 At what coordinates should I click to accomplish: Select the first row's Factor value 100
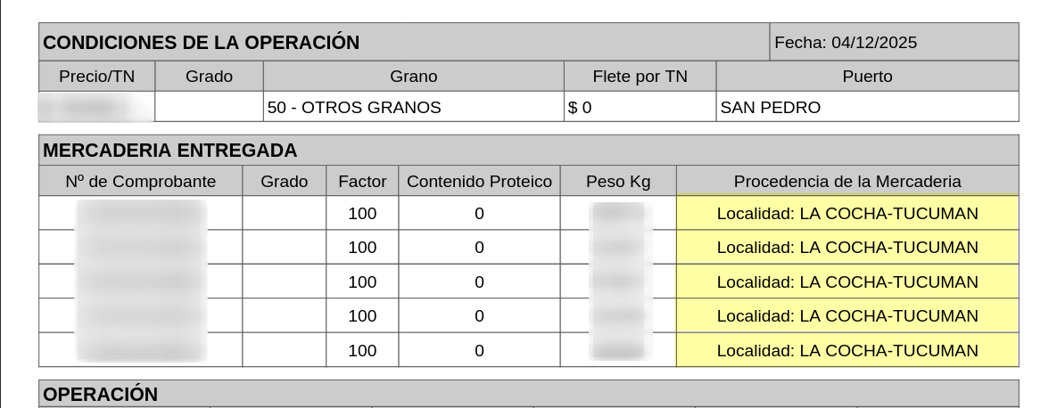pyautogui.click(x=362, y=214)
